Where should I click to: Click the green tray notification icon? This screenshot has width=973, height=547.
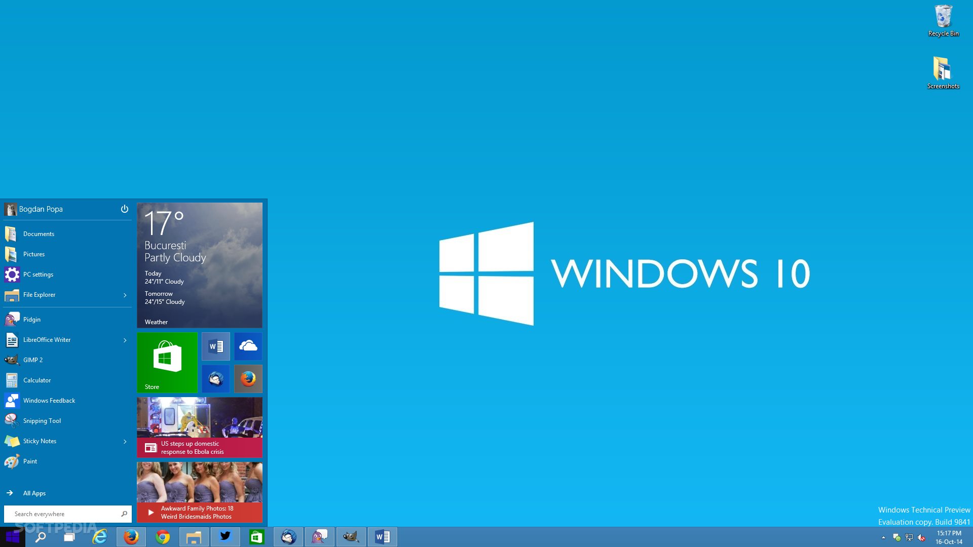896,537
